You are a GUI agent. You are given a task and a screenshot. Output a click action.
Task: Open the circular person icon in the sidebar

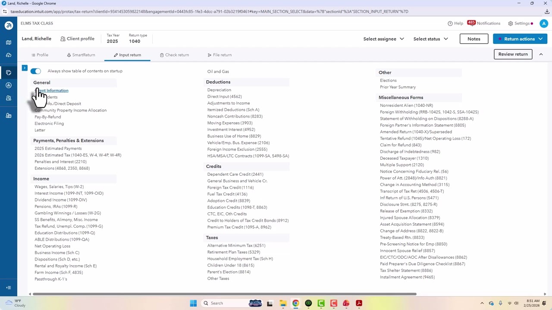pos(9,85)
